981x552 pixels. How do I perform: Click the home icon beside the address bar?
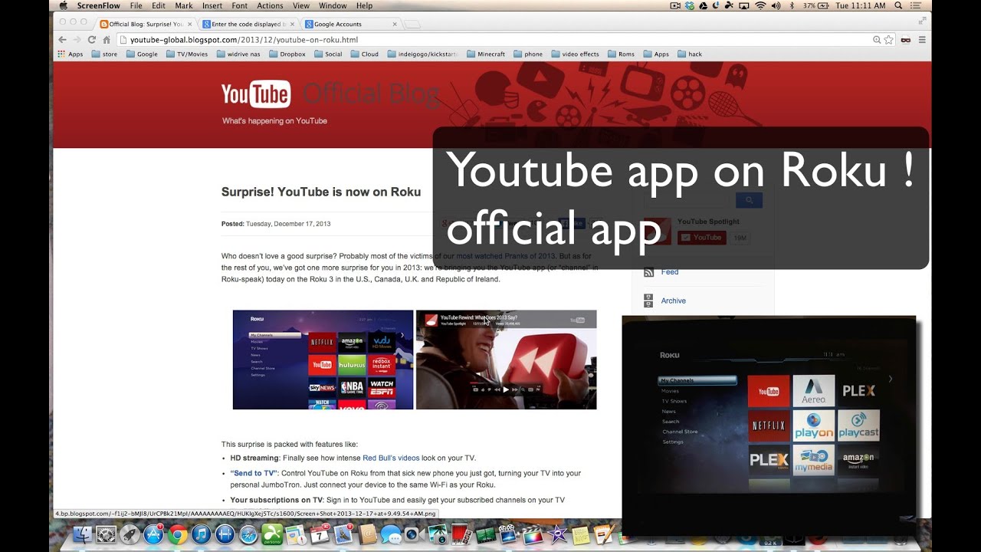click(107, 40)
